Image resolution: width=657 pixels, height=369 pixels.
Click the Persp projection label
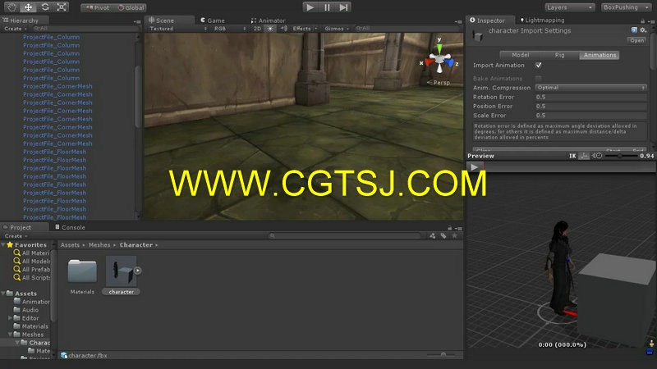tap(439, 83)
